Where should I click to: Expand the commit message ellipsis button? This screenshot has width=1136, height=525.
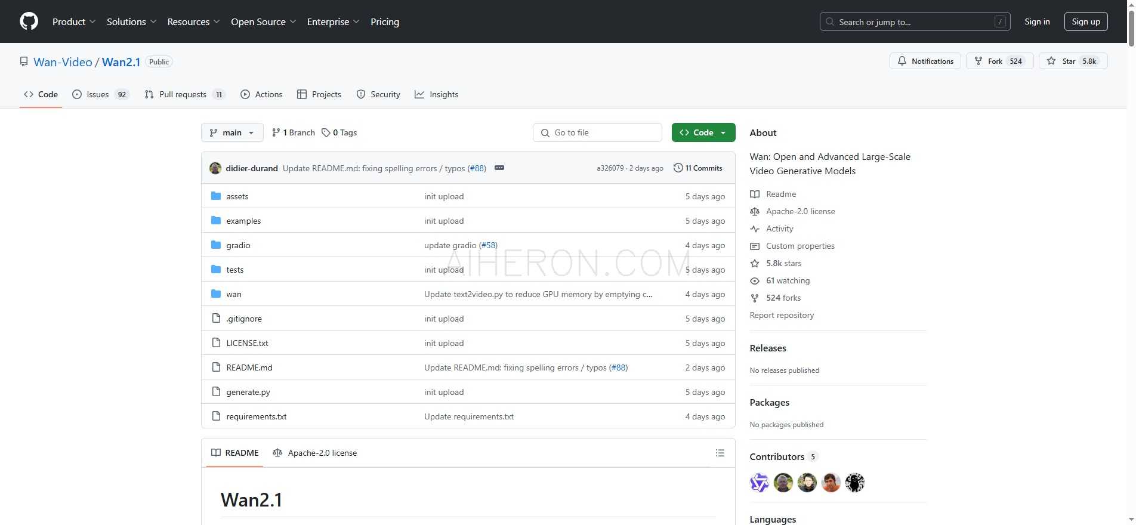click(499, 168)
